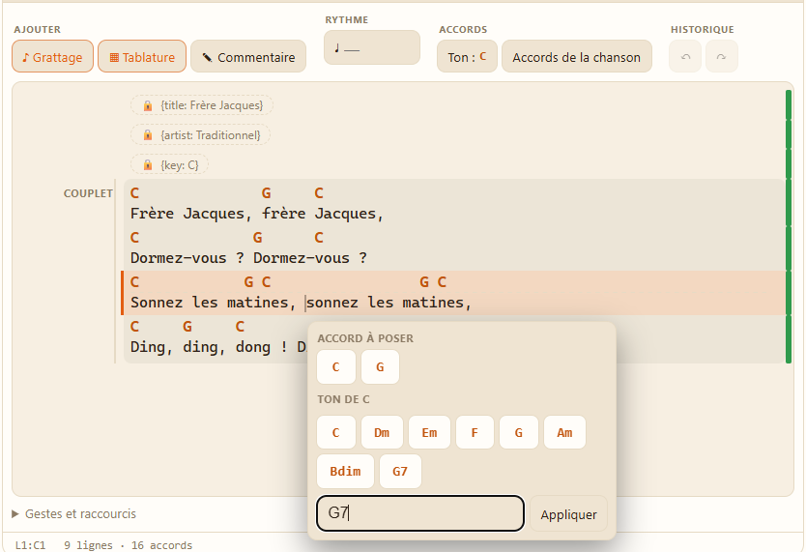Select the {key: C} directive
Screen dimensions: 806x552
point(170,165)
